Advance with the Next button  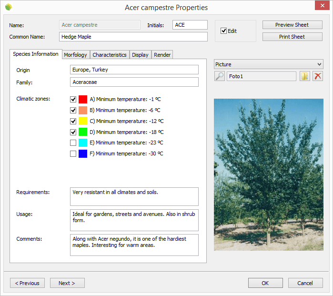(67, 283)
